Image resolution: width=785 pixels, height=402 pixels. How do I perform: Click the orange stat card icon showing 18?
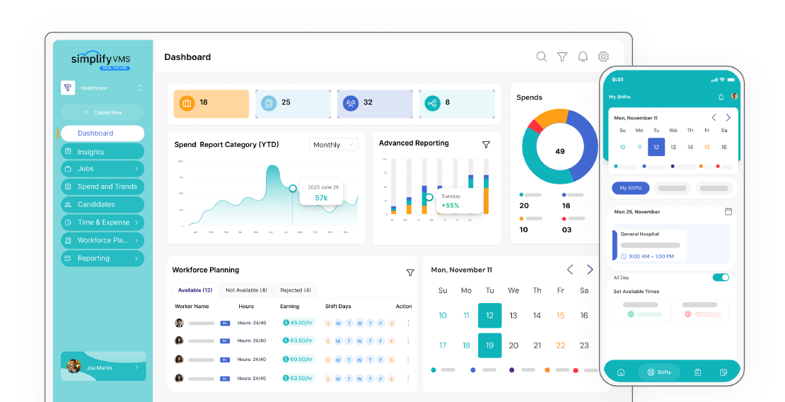[x=187, y=103]
